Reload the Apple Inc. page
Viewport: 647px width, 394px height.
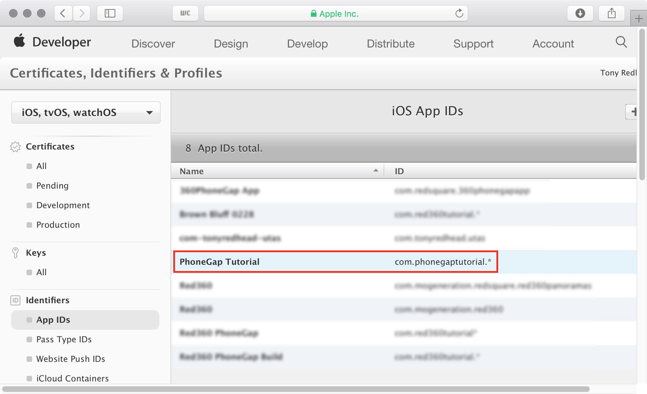459,13
